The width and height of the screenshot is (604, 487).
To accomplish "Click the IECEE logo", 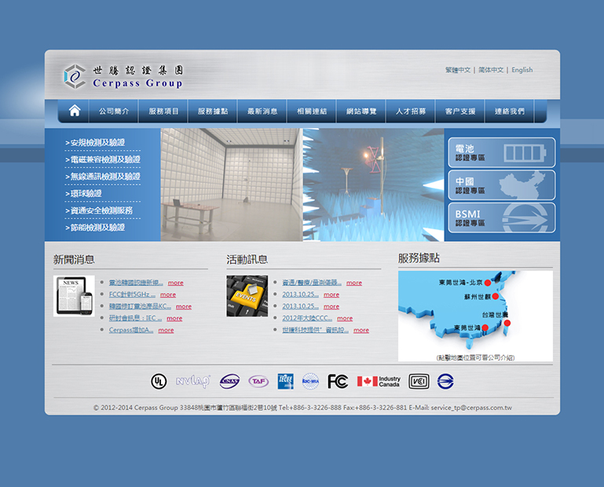I will (285, 382).
